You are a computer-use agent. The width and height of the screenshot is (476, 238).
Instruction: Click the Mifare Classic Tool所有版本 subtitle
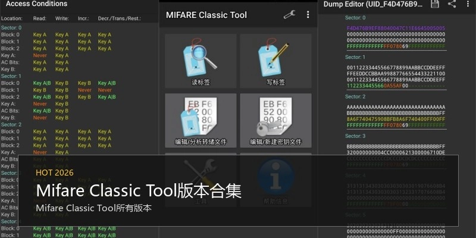pyautogui.click(x=94, y=208)
